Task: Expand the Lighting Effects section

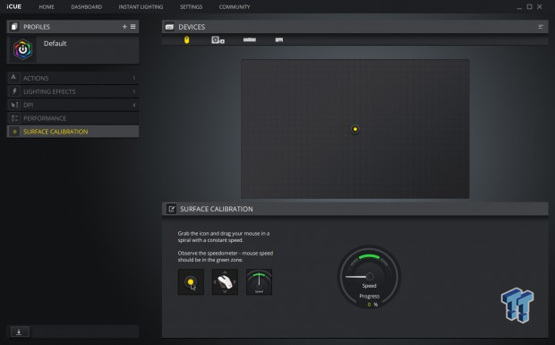Action: tap(73, 91)
